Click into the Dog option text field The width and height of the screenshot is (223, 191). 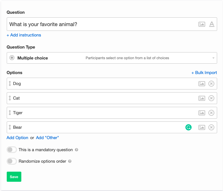click(98, 84)
